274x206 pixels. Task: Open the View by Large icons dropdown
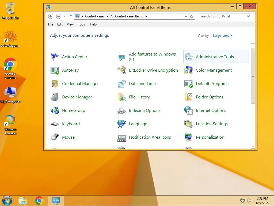click(x=223, y=36)
